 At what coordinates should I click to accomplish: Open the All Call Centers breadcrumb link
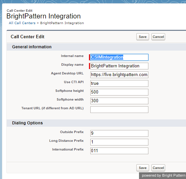22,23
